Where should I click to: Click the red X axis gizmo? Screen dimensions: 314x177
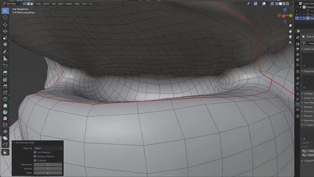tap(284, 16)
